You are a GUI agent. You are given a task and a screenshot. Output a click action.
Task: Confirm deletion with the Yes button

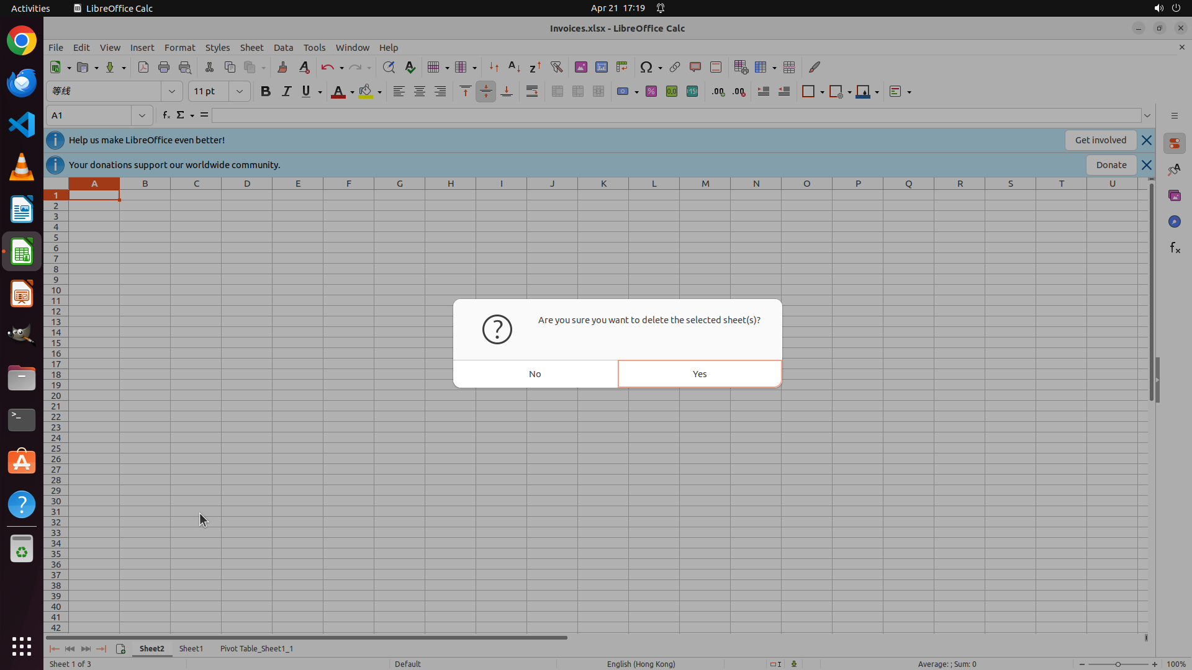[x=700, y=373]
